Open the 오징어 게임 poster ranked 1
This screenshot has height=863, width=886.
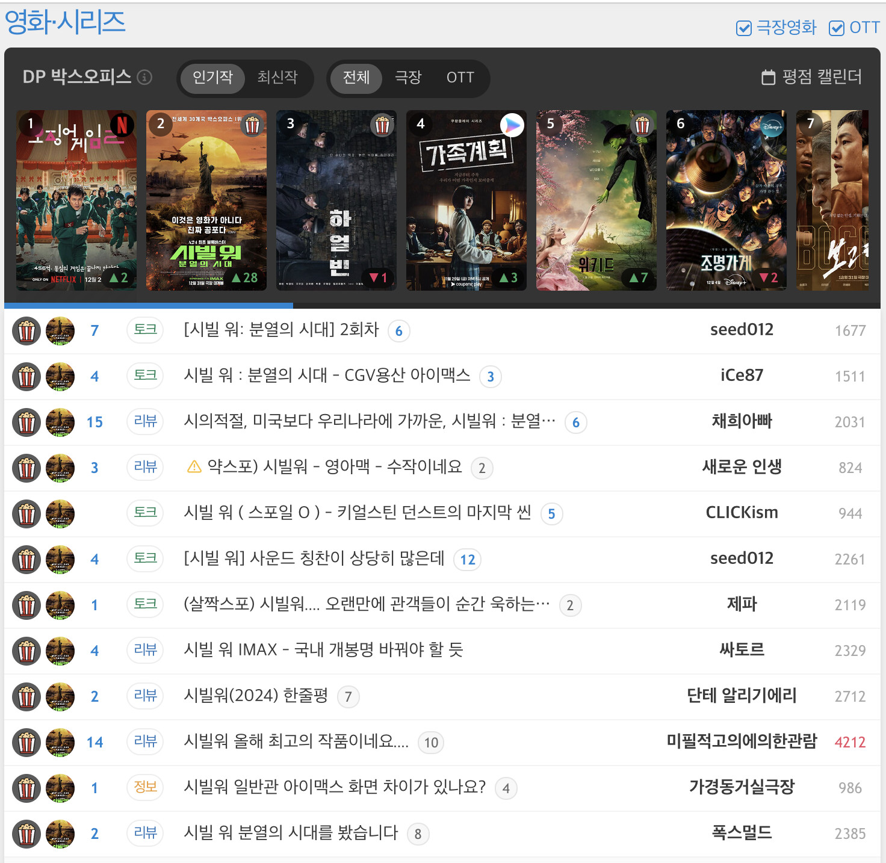tap(76, 200)
